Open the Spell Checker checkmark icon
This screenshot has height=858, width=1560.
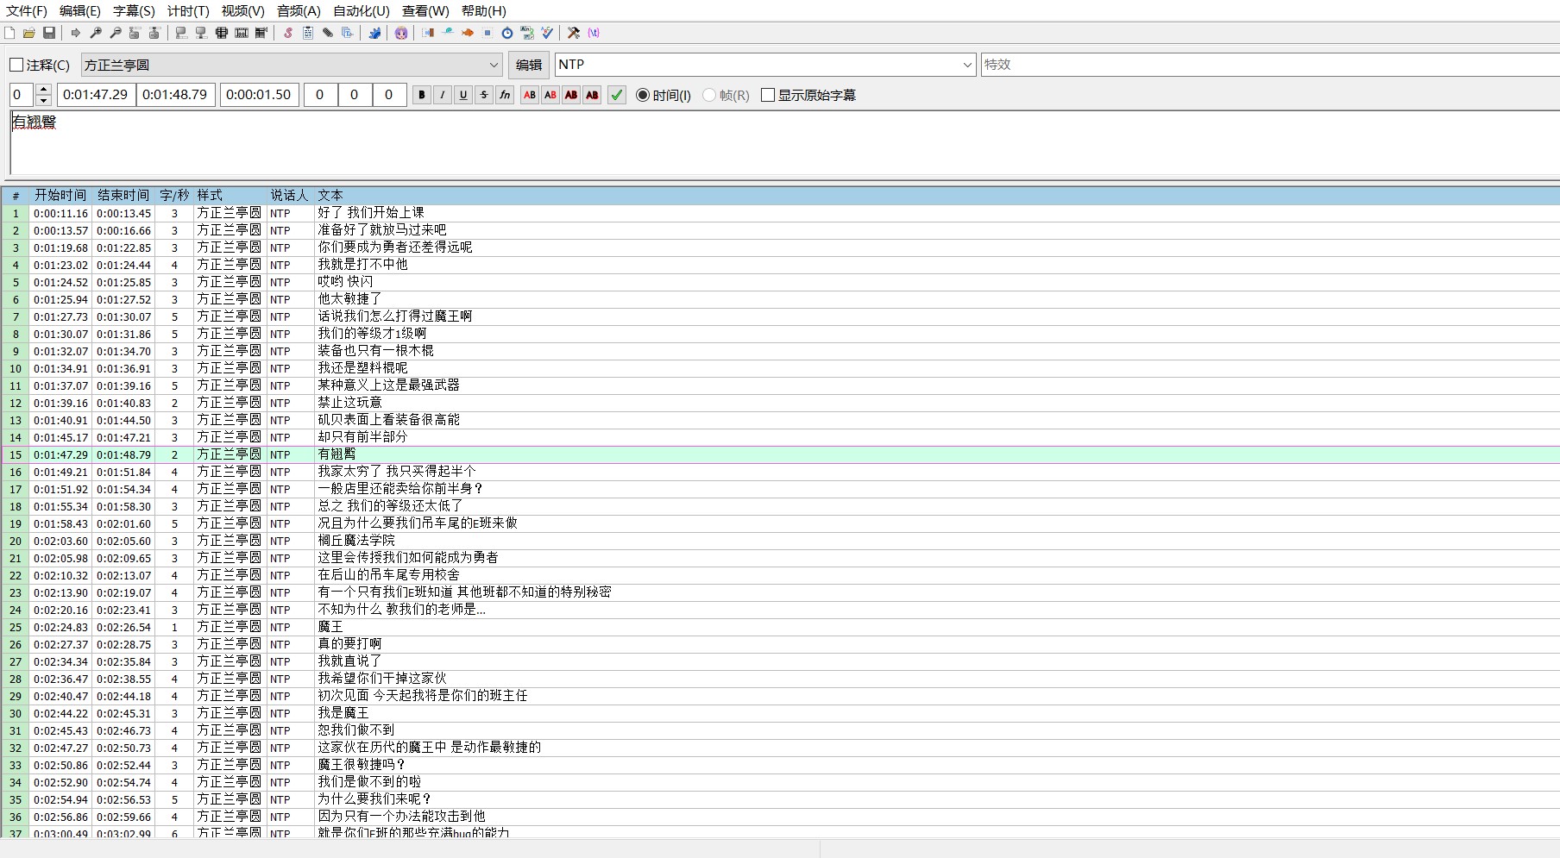[547, 33]
